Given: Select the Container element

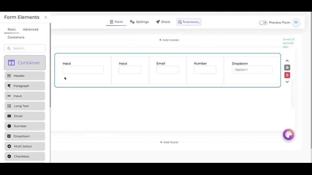Looking at the screenshot, I should point(24,63).
